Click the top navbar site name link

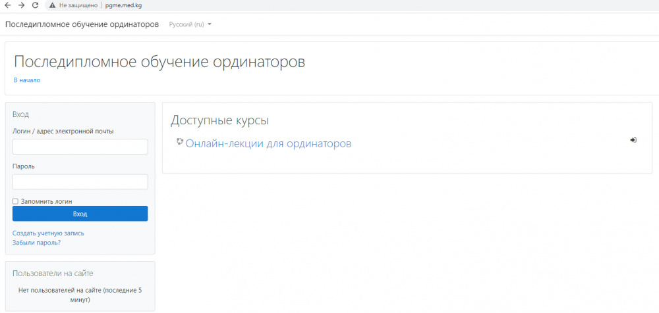coord(82,24)
